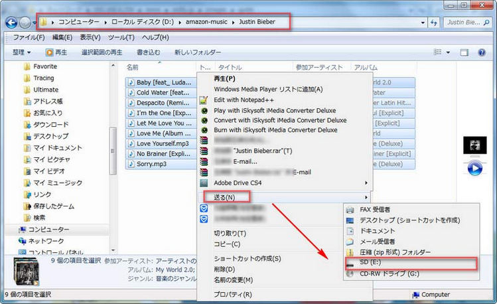Click the navigation pane scrollbar

[x=113, y=151]
